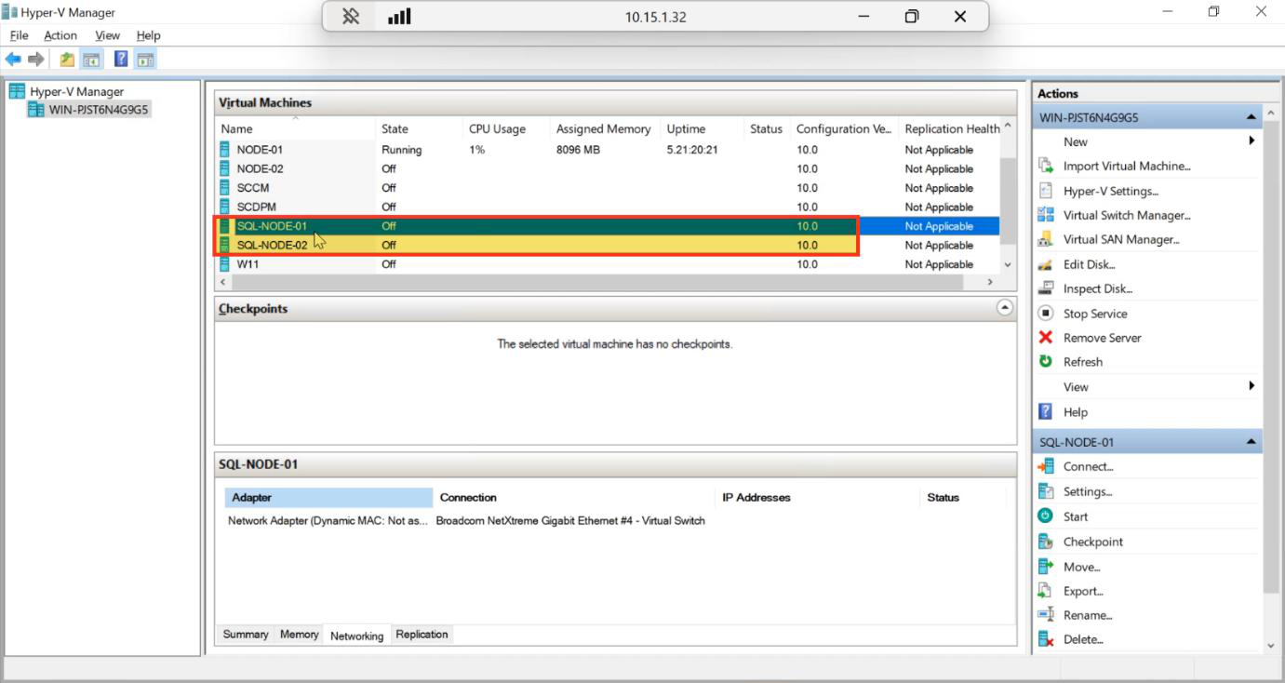Screen dimensions: 1285x683
Task: Click the Hyper-V Settings icon
Action: [x=1046, y=191]
